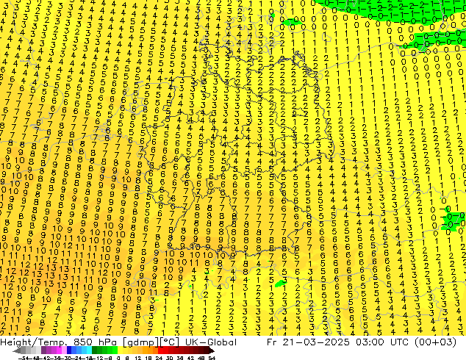Click the dark blue legend swatch
This screenshot has width=466, height=360.
69,350
